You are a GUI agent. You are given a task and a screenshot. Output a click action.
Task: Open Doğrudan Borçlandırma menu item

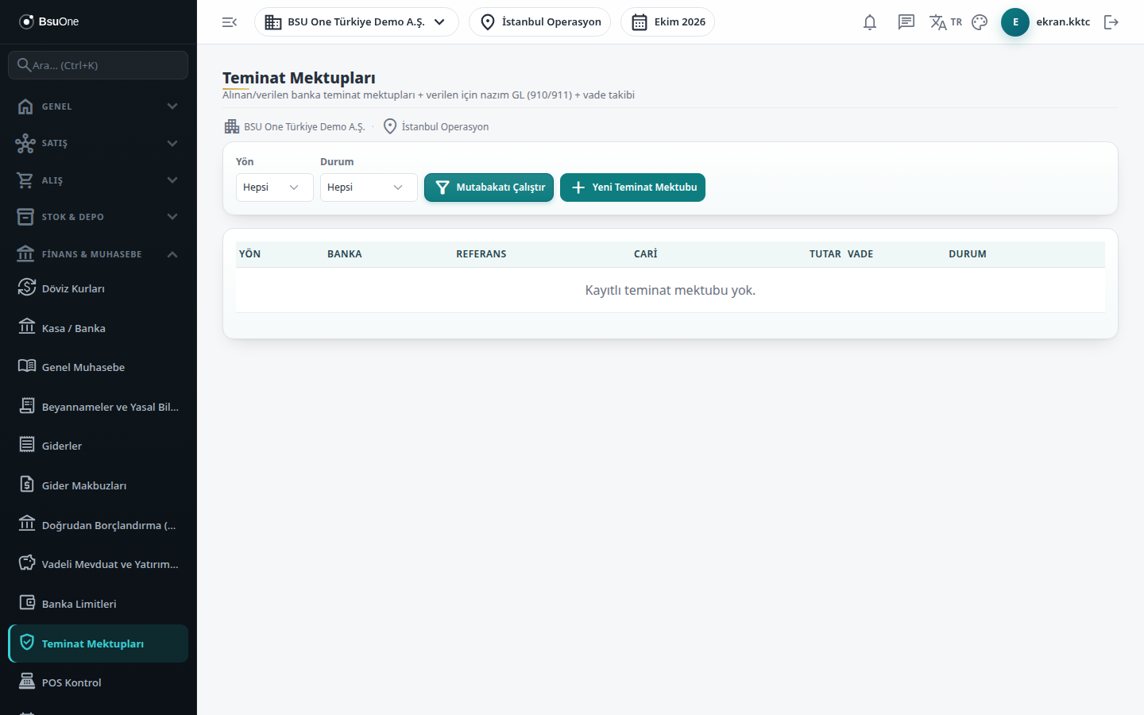[x=99, y=525]
